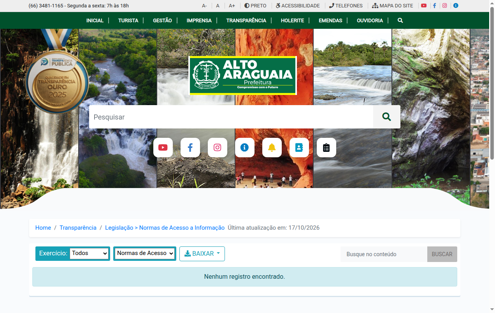
Task: Open the EMENDAS menu
Action: point(330,20)
